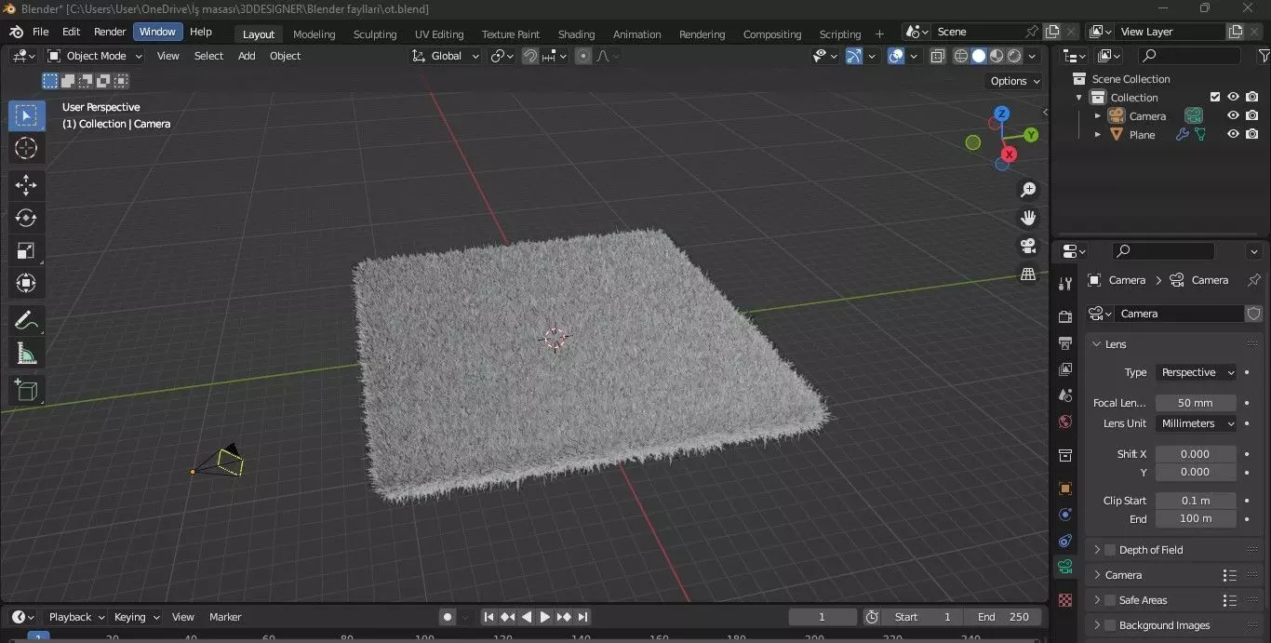Open the Lens Unit Millimeters dropdown
The height and width of the screenshot is (643, 1271).
[x=1196, y=423]
